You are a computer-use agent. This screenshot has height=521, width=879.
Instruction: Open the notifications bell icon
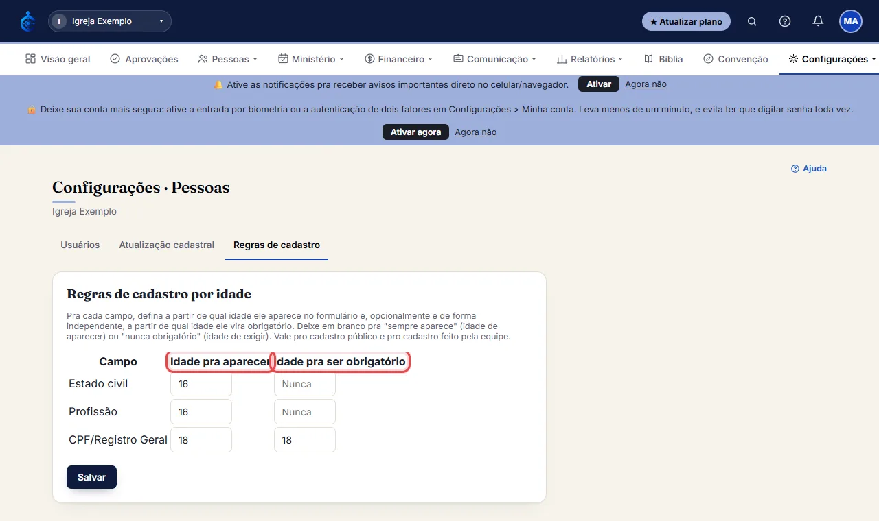pos(818,21)
